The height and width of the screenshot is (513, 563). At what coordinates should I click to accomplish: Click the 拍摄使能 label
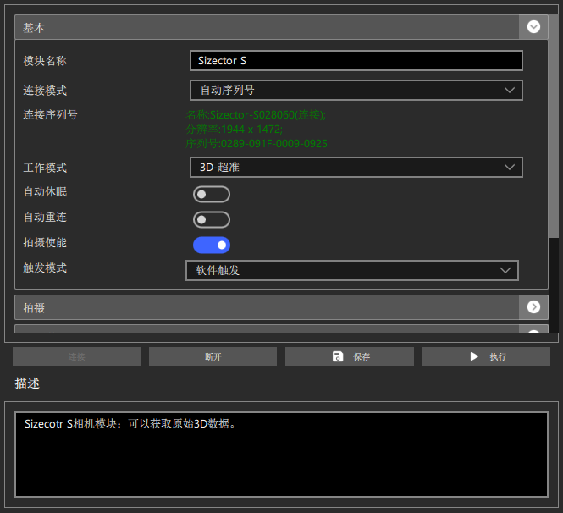click(45, 242)
